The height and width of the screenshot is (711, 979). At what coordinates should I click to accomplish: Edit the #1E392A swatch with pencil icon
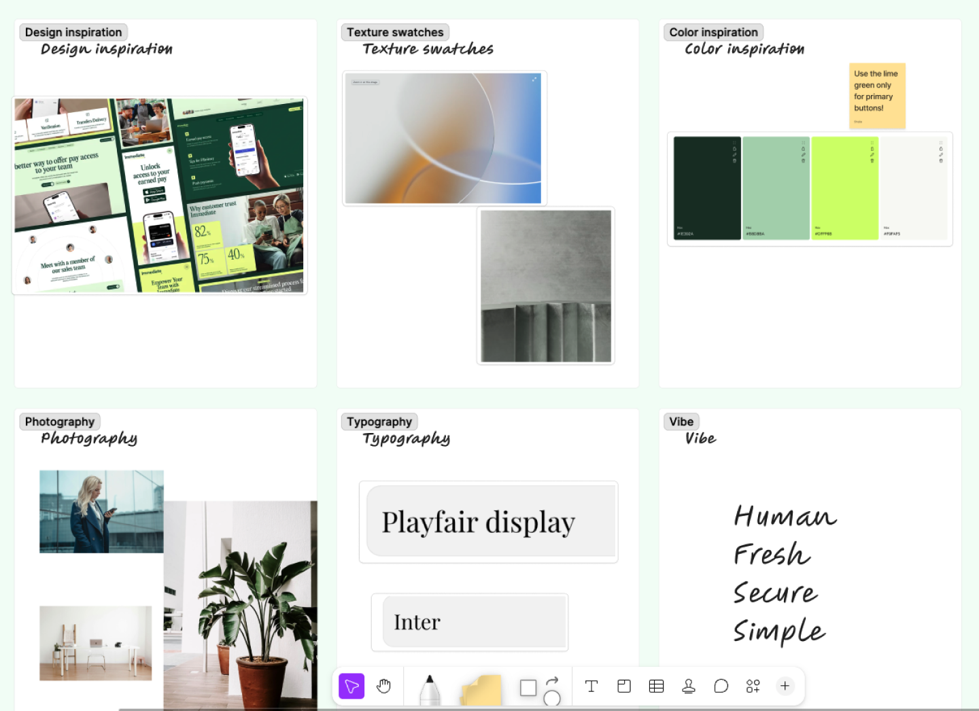[x=734, y=155]
